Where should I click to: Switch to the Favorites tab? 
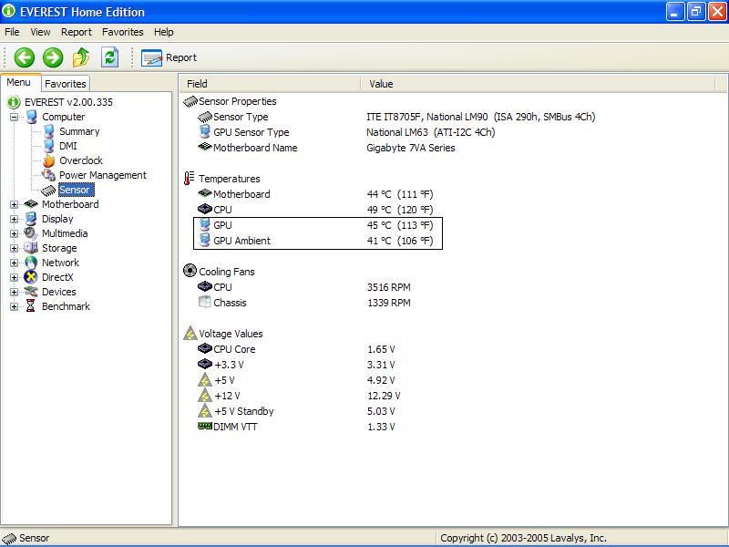coord(66,84)
